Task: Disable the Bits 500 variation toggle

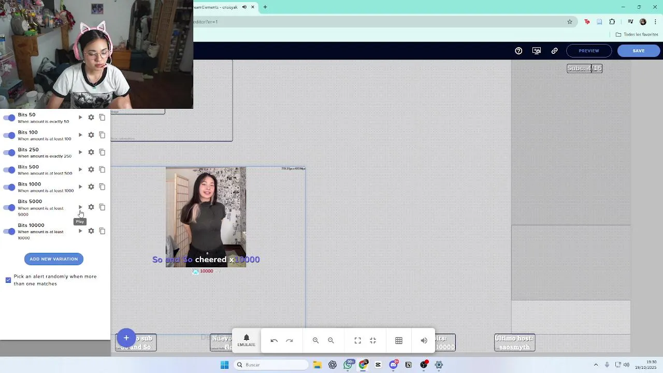Action: (9, 169)
